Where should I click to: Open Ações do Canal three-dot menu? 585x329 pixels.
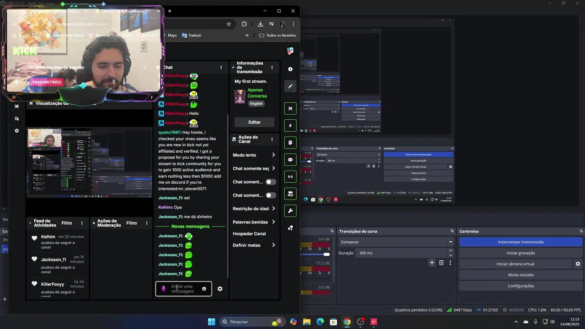(272, 139)
